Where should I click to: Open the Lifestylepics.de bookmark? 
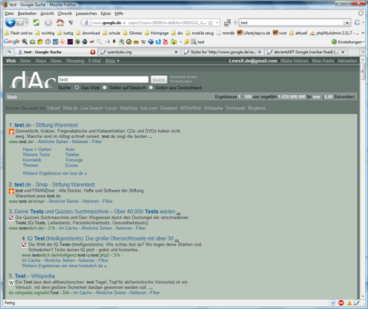(253, 33)
